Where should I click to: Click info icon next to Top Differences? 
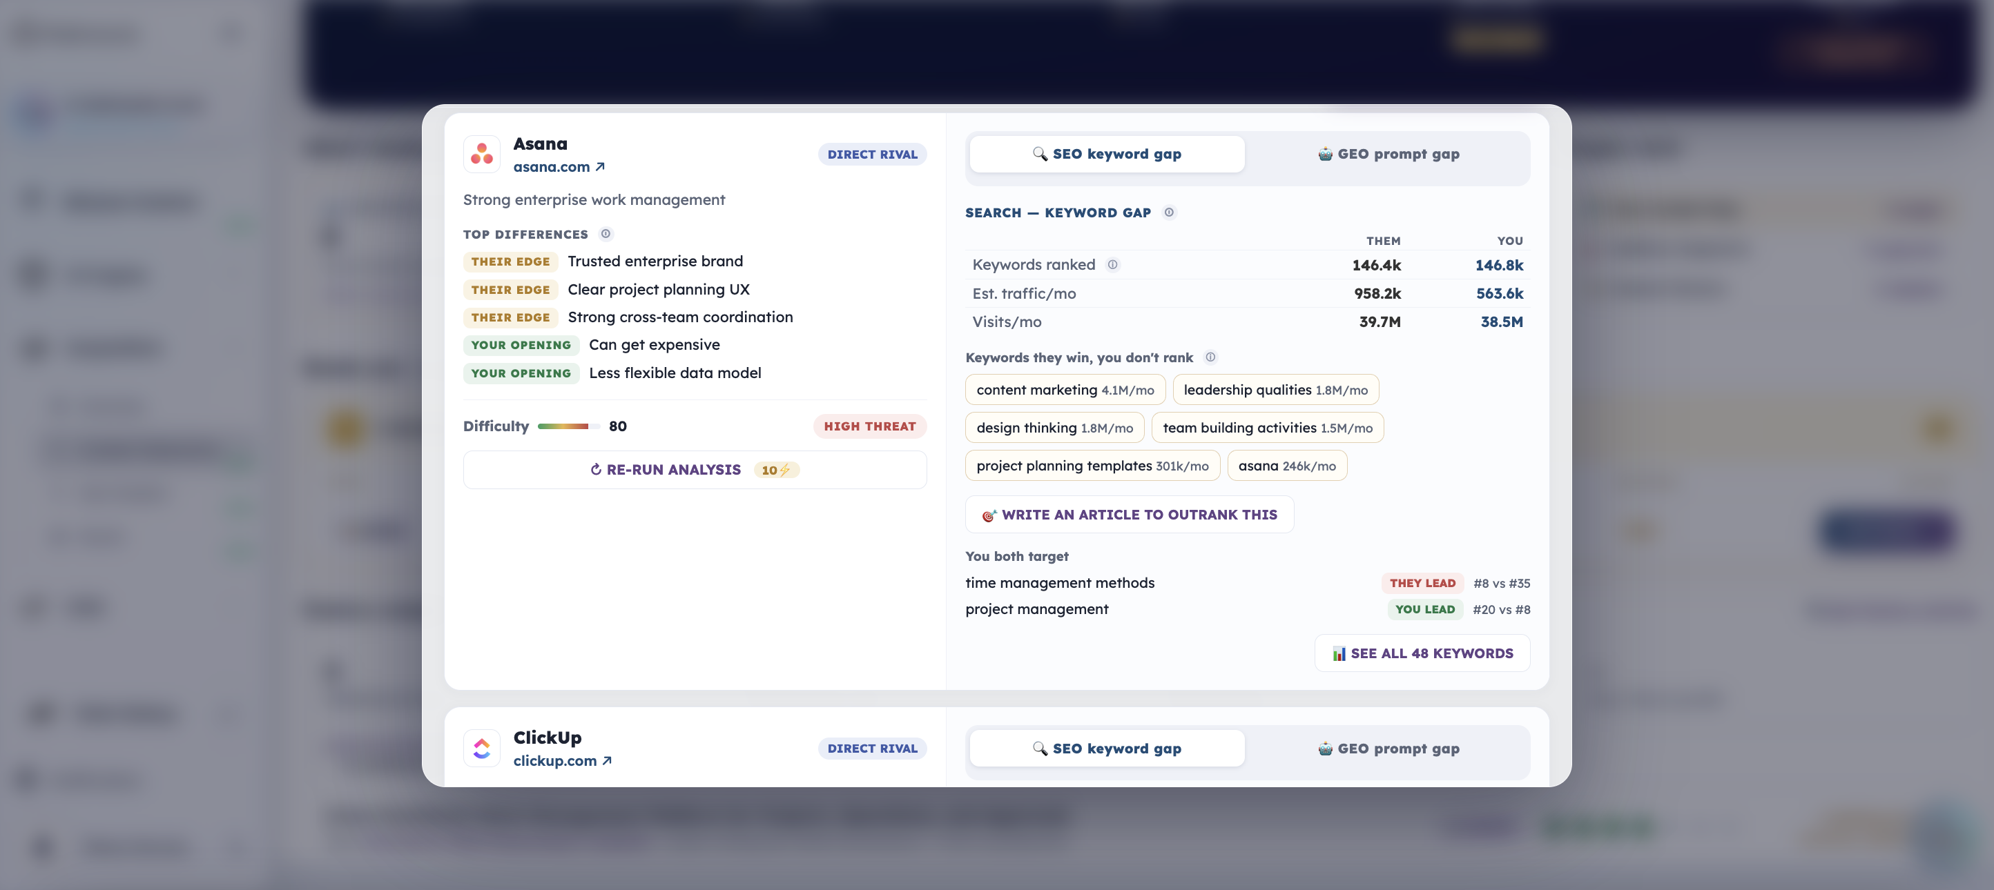[x=606, y=233]
